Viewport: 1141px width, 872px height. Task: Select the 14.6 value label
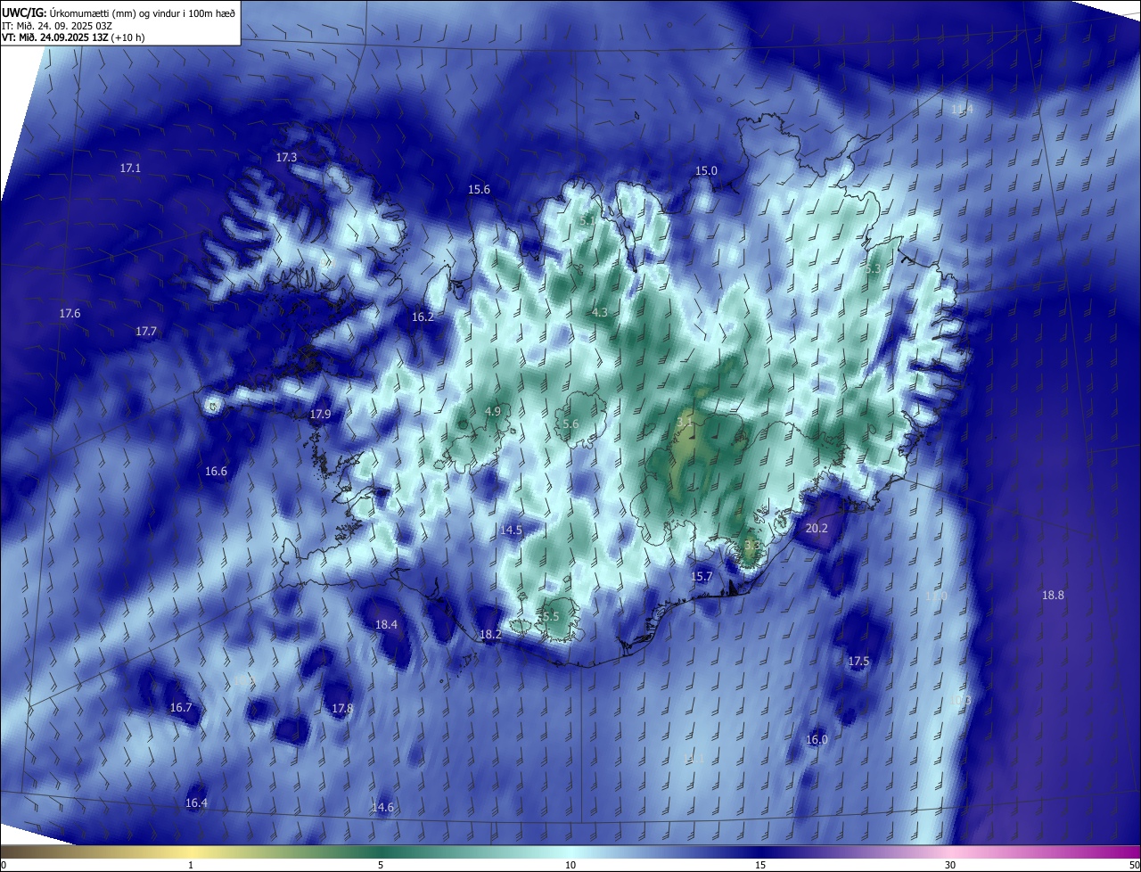pyautogui.click(x=382, y=807)
